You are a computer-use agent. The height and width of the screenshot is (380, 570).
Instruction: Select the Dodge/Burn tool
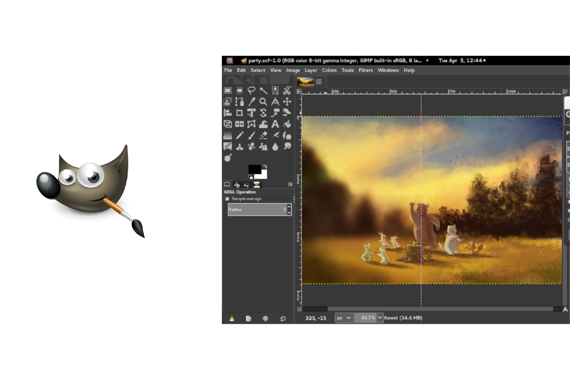click(x=228, y=158)
